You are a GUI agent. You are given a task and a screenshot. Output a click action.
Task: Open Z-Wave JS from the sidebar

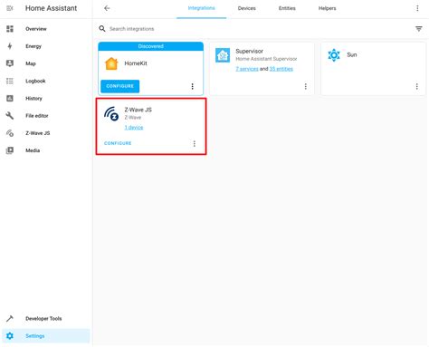click(x=46, y=133)
